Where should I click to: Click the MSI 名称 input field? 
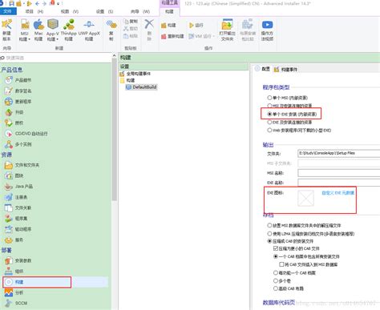click(339, 173)
